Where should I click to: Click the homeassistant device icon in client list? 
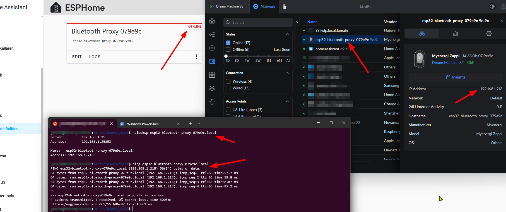(x=311, y=49)
